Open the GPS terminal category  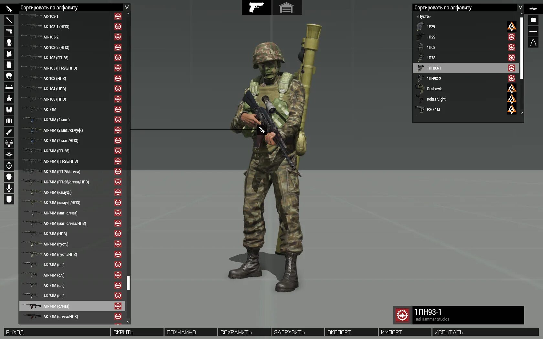click(x=9, y=132)
